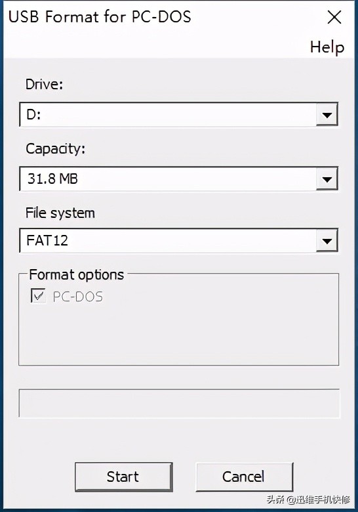
Task: Click the FAT12 file system field
Action: click(179, 241)
